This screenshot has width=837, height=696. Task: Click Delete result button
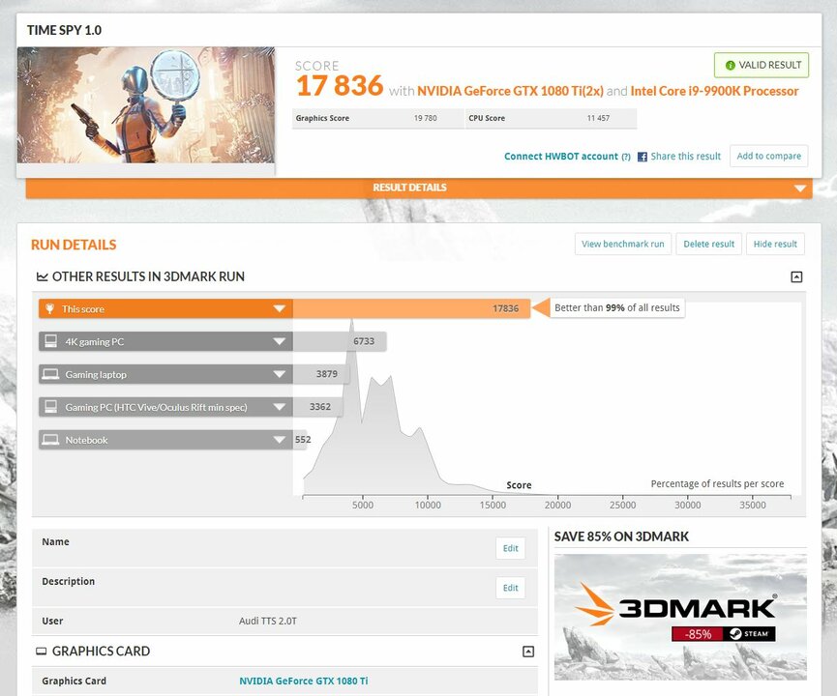click(709, 244)
